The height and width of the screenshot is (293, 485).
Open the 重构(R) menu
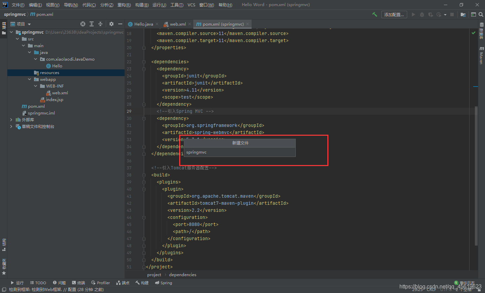pyautogui.click(x=124, y=5)
